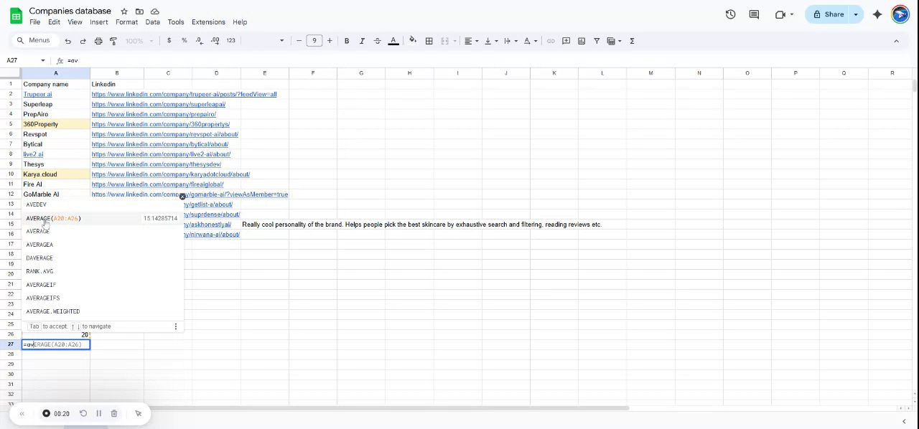919x429 pixels.
Task: Select the AVERAGE(A20:A26) suggestion
Action: (103, 218)
